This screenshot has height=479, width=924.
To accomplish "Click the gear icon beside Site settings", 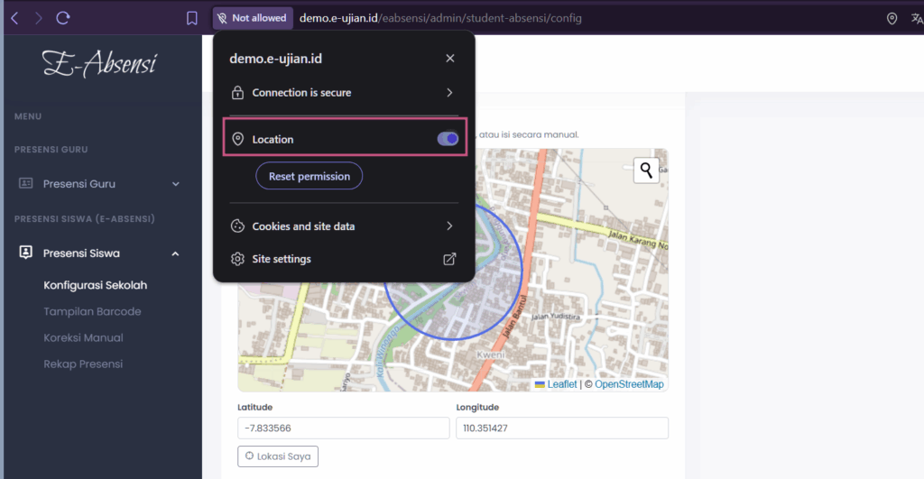I will click(237, 259).
